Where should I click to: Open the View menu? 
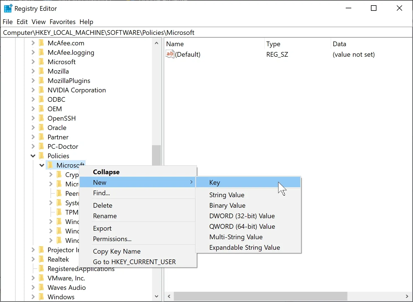pyautogui.click(x=38, y=22)
